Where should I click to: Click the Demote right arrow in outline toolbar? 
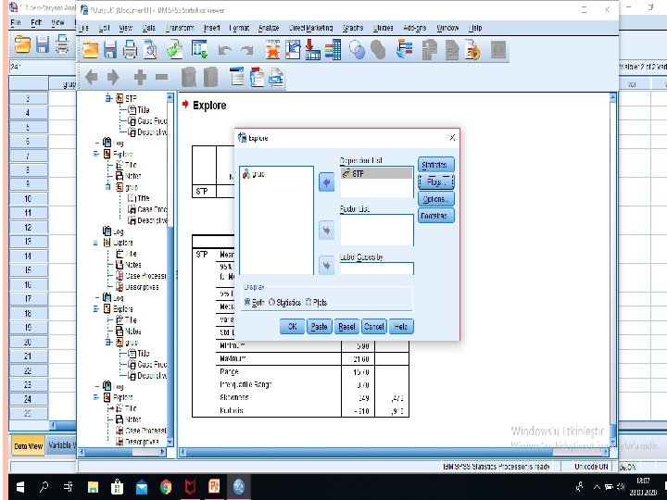(113, 77)
